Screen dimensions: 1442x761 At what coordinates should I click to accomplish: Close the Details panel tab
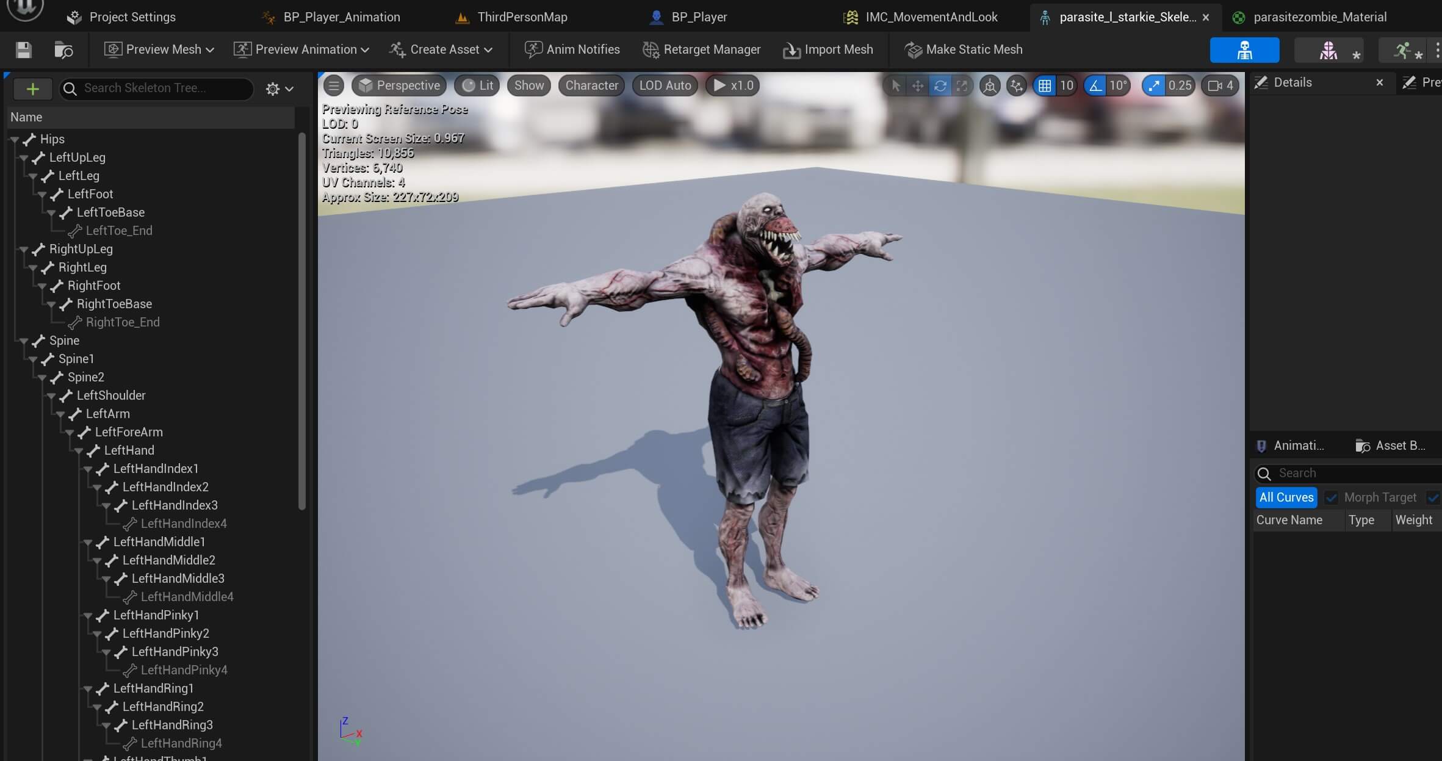(1380, 82)
